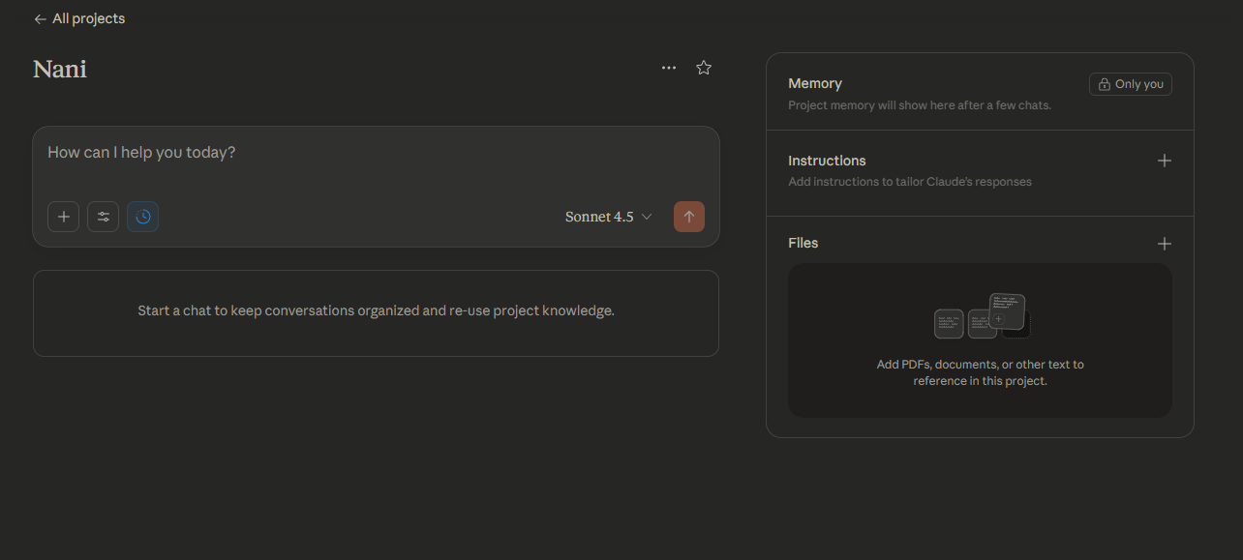Image resolution: width=1243 pixels, height=560 pixels.
Task: Click the stacked documents illustration in Files
Action: click(980, 316)
